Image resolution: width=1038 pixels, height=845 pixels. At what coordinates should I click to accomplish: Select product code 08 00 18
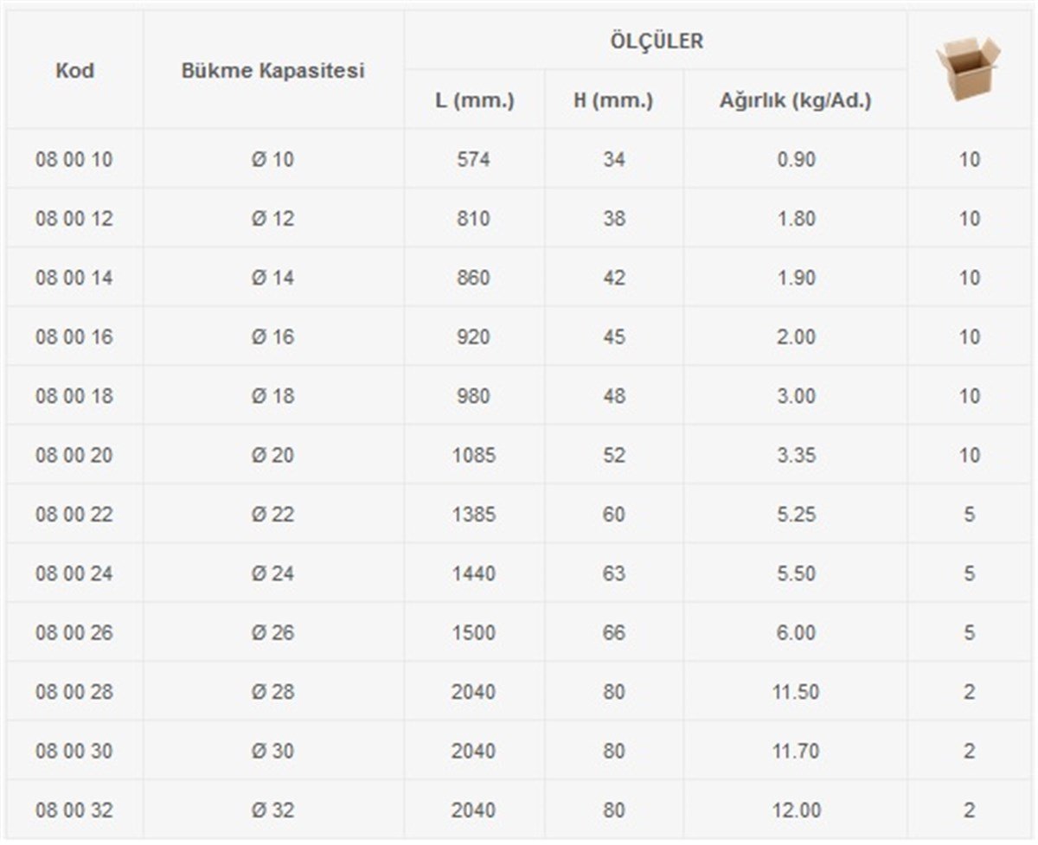tap(74, 396)
